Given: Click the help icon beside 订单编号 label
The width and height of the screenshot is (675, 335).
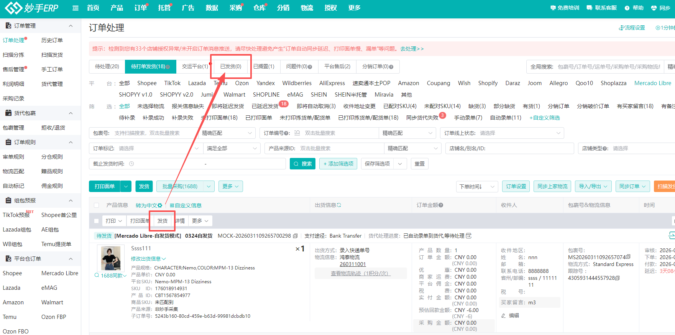Looking at the screenshot, I should pos(286,133).
